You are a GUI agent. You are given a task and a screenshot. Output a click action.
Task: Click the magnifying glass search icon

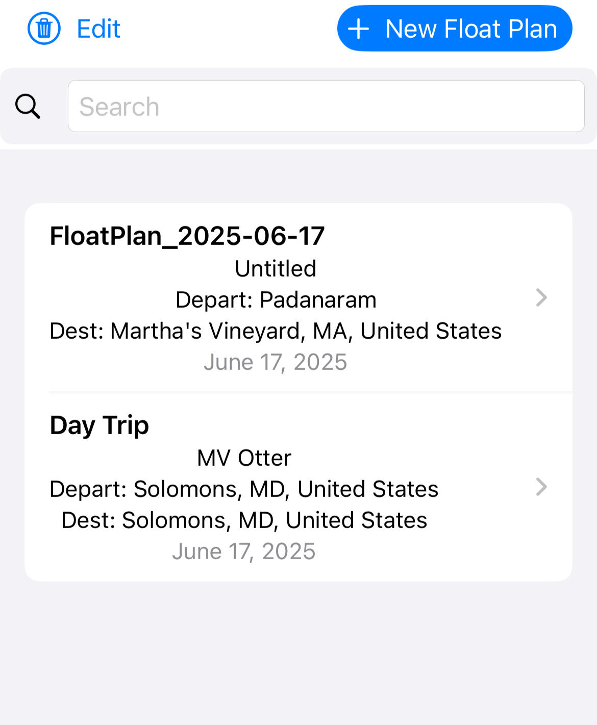click(28, 106)
